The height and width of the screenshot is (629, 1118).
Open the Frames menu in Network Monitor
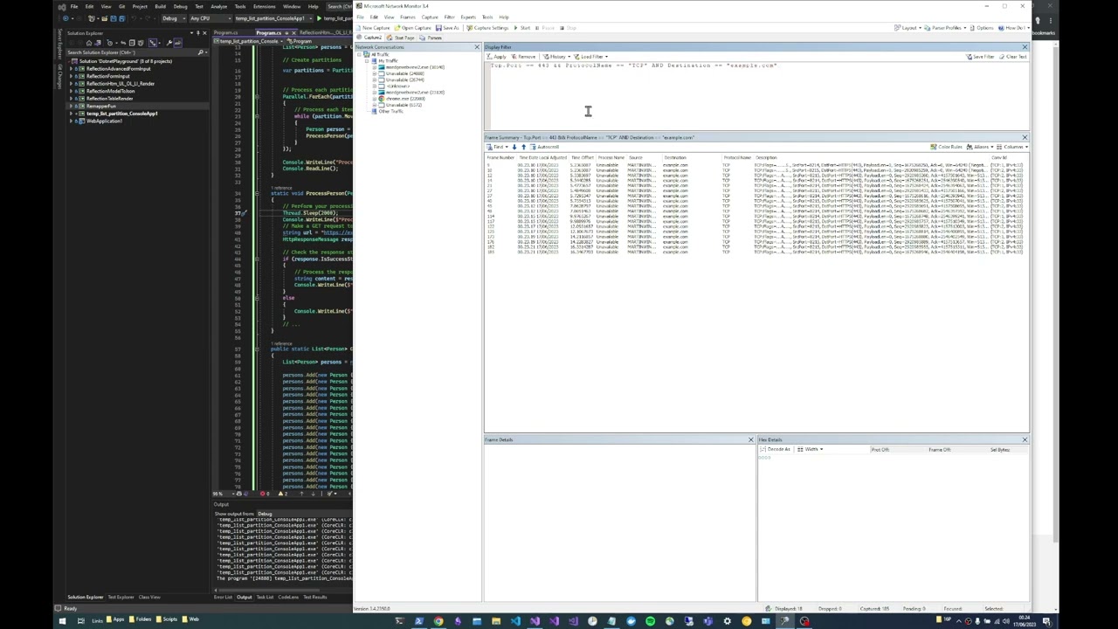(407, 17)
